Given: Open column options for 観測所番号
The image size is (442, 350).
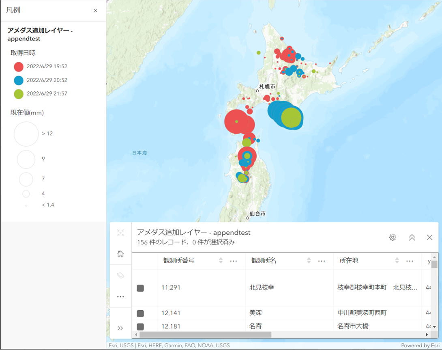Looking at the screenshot, I should [234, 261].
